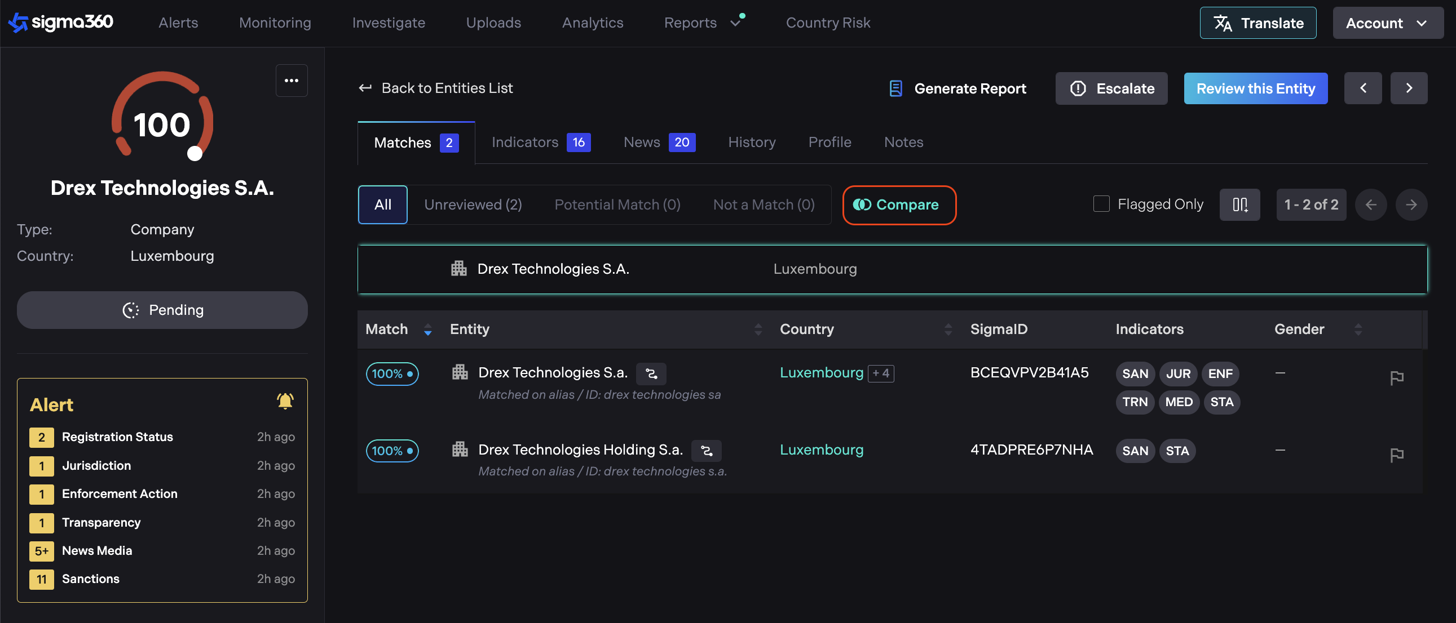Image resolution: width=1456 pixels, height=623 pixels.
Task: Select the Unreviewed (2) filter
Action: coord(473,204)
